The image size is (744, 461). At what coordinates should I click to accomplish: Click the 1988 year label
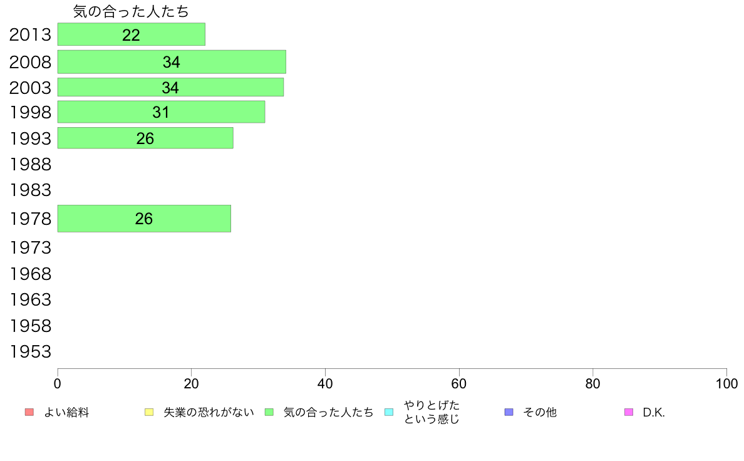(x=30, y=164)
